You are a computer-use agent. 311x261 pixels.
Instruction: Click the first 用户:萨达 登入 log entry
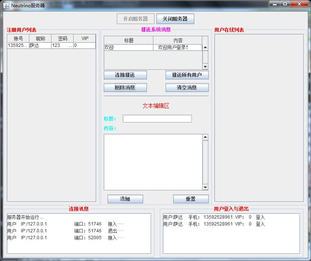(x=214, y=217)
